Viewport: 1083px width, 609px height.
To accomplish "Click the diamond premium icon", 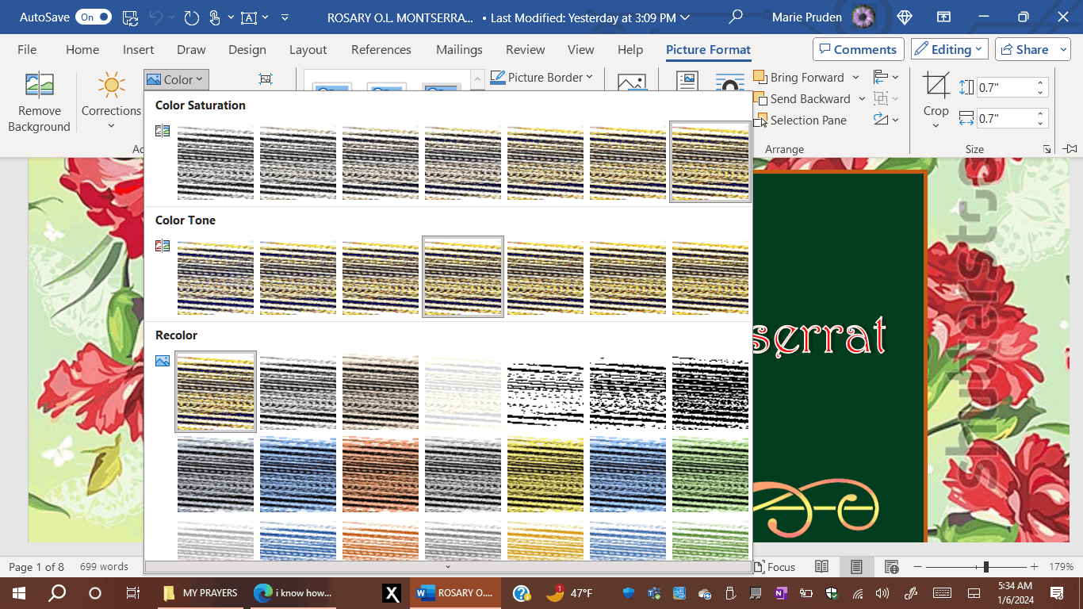I will pos(905,17).
